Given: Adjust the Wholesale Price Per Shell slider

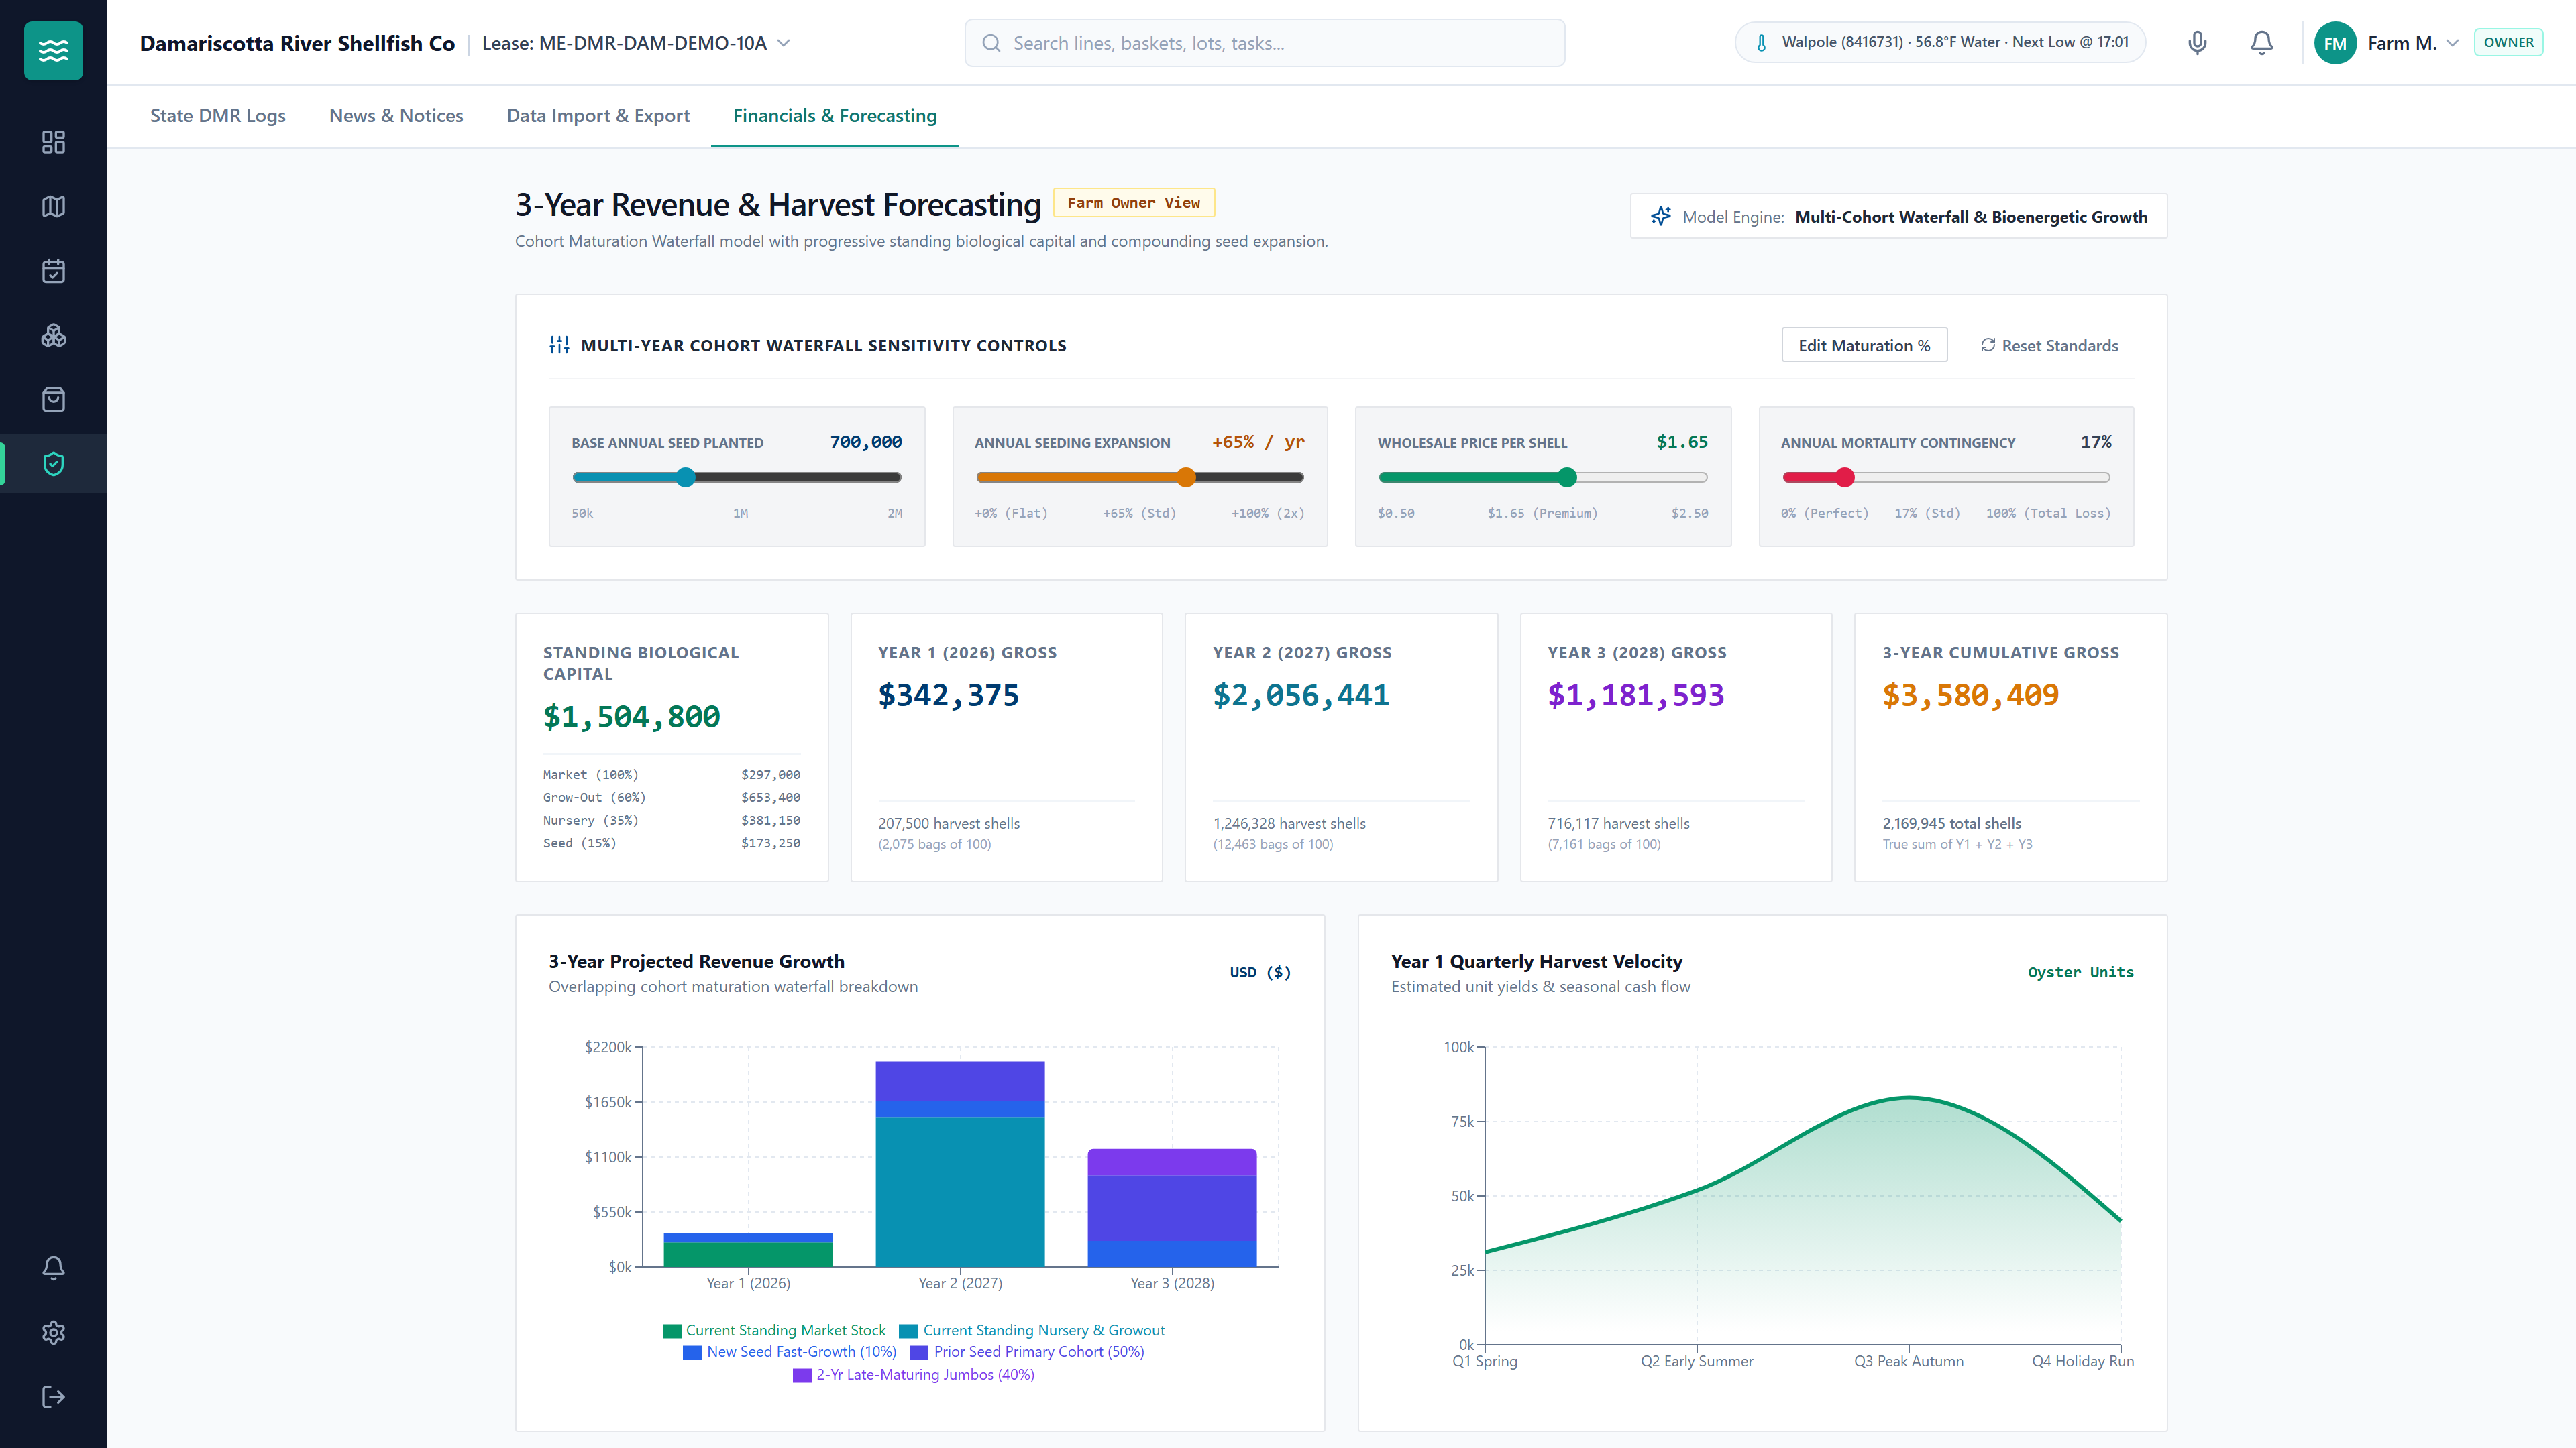Looking at the screenshot, I should point(1543,478).
